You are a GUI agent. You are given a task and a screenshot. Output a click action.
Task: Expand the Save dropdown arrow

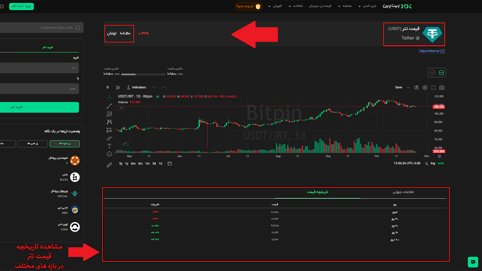408,88
